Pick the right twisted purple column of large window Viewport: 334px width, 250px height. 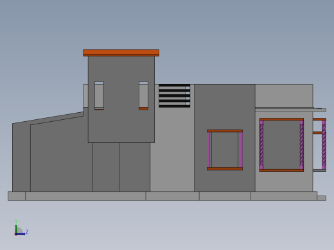click(x=301, y=145)
